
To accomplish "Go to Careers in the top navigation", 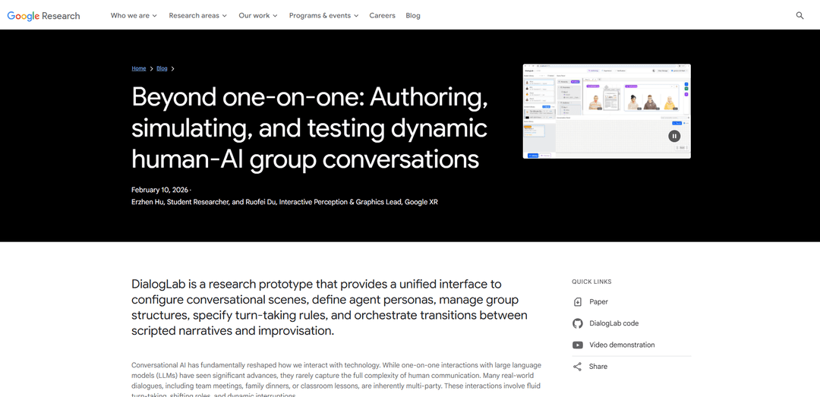I will 382,15.
